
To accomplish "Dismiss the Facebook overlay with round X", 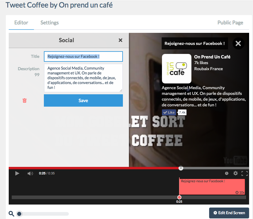I will point(238,43).
